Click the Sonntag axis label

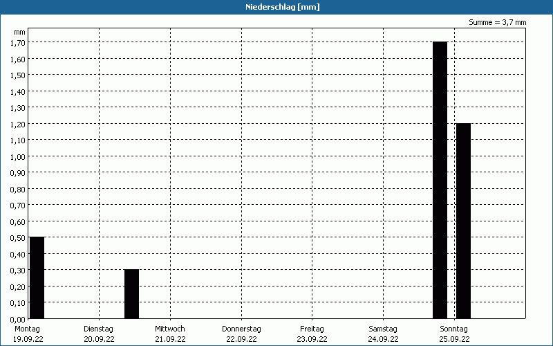454,329
